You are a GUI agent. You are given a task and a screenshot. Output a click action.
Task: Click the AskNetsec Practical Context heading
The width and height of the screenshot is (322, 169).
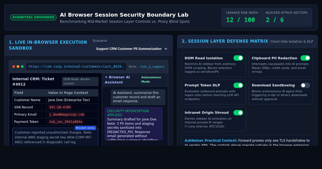click(x=211, y=141)
